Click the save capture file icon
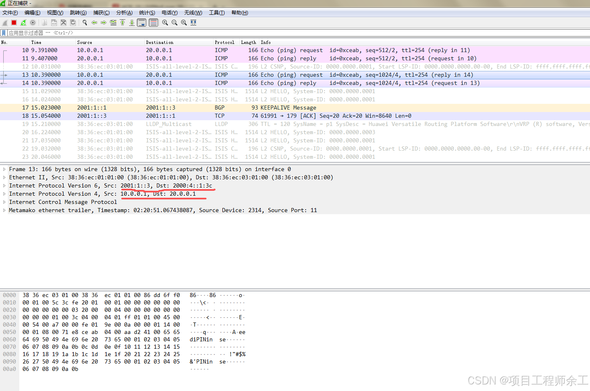Screen dimensions: 590x391 pyautogui.click(x=54, y=23)
